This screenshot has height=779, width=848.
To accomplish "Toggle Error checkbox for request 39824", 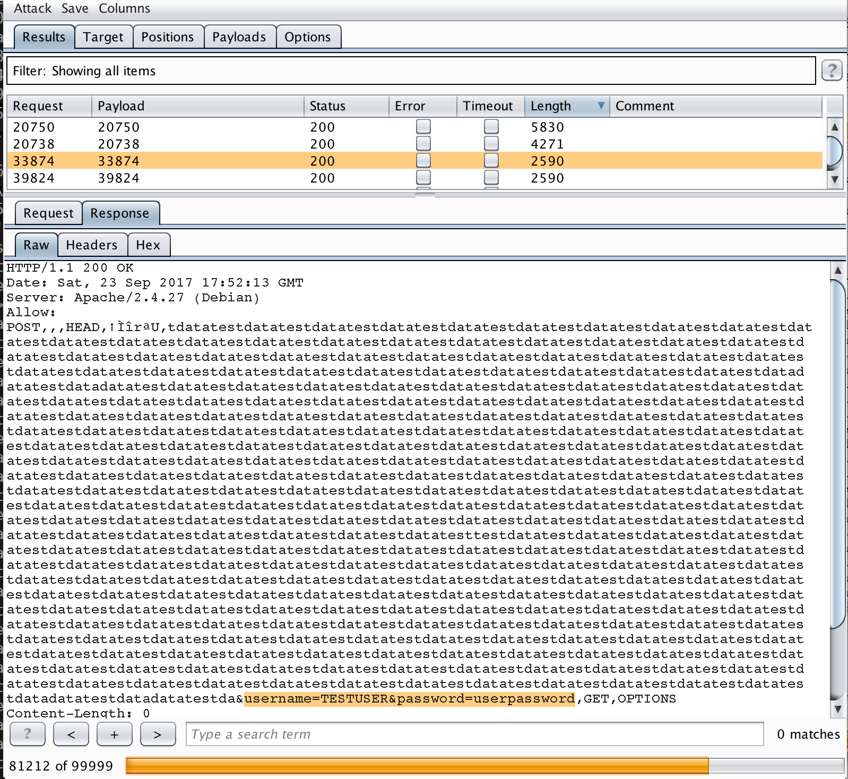I will 423,177.
